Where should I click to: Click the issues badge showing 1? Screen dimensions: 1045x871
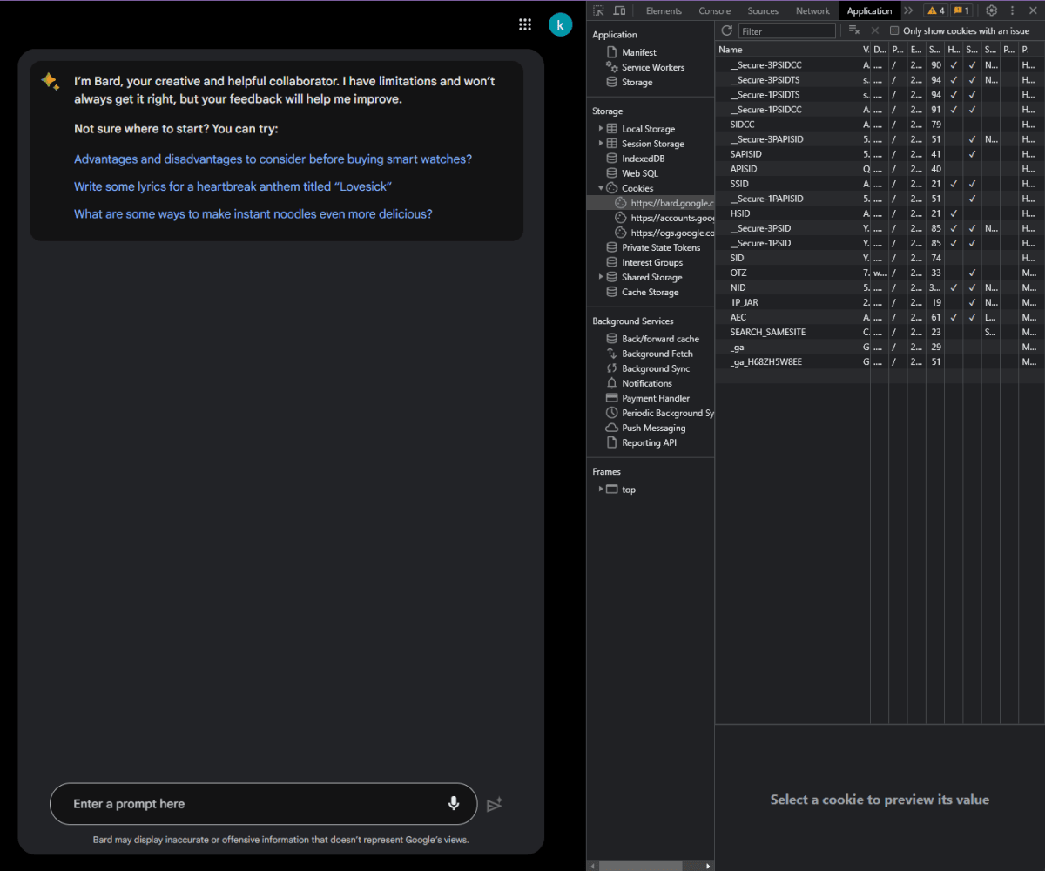coord(961,10)
